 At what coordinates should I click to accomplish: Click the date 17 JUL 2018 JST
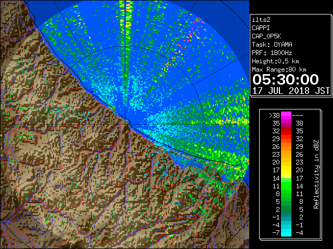pos(291,91)
